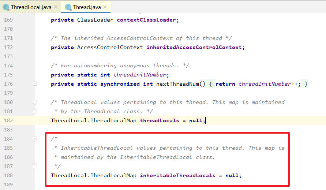Click line number 169 in the gutter

(x=8, y=20)
